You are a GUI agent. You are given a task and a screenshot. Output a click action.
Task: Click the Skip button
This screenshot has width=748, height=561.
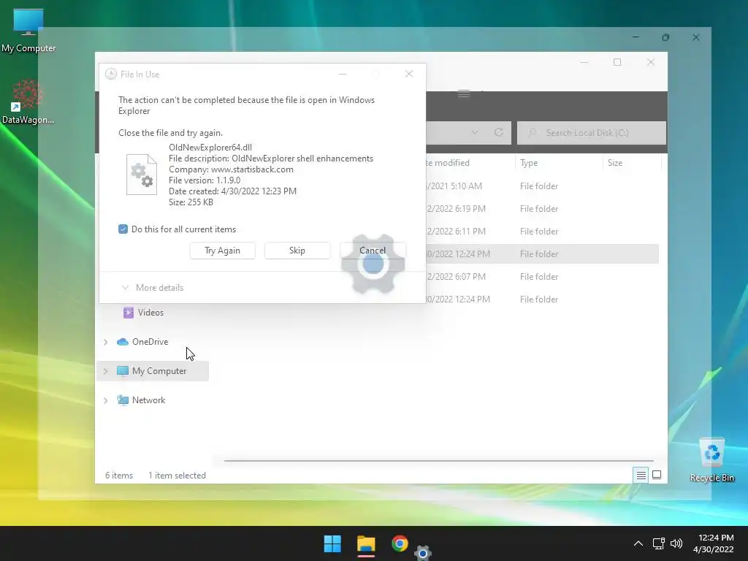click(x=297, y=251)
